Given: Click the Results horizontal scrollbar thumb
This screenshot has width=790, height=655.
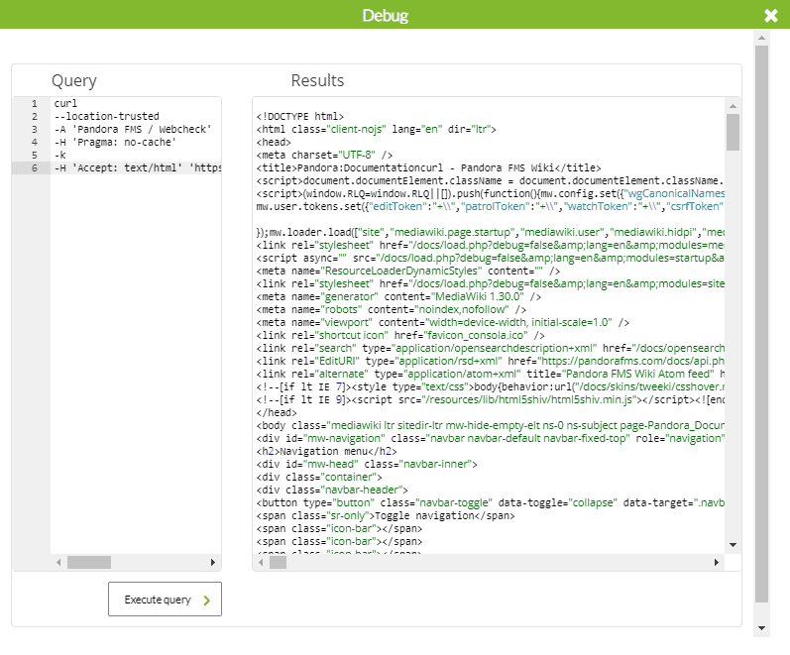Looking at the screenshot, I should (278, 562).
